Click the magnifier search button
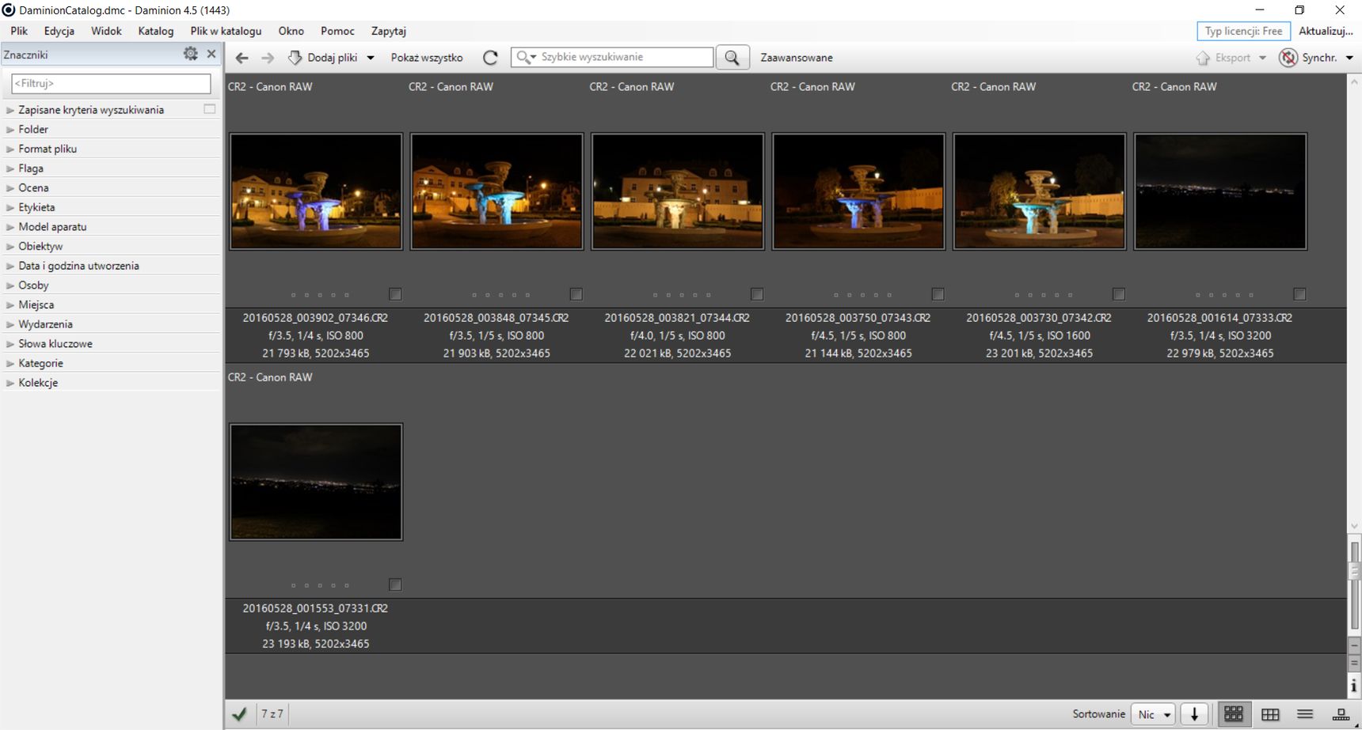 [732, 58]
